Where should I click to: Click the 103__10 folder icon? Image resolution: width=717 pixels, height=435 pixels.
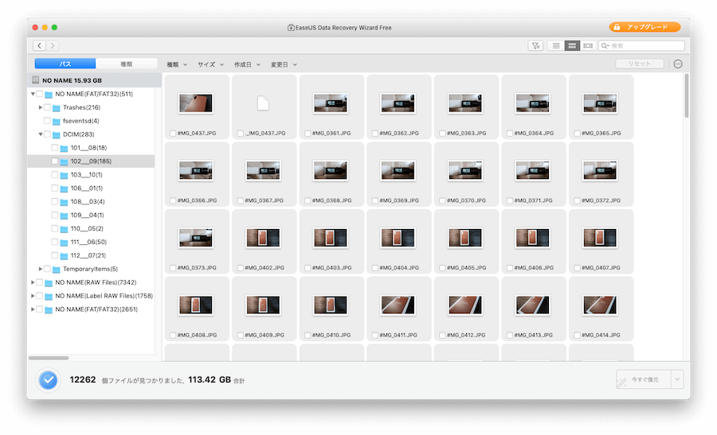pos(64,175)
